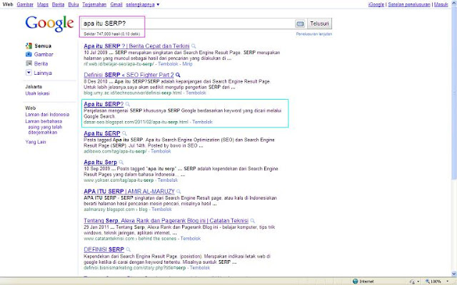Open 'Setelan penelusuran' link

coord(409,5)
